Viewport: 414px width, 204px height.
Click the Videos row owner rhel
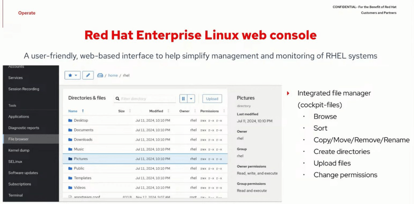[x=193, y=187]
